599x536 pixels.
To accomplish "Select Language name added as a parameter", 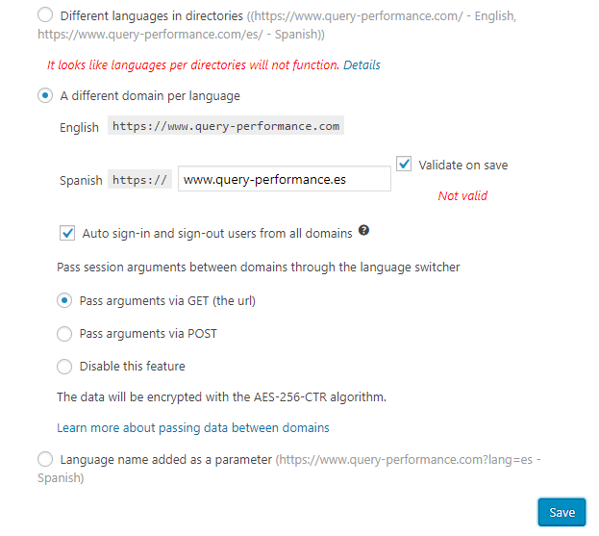I will (45, 459).
